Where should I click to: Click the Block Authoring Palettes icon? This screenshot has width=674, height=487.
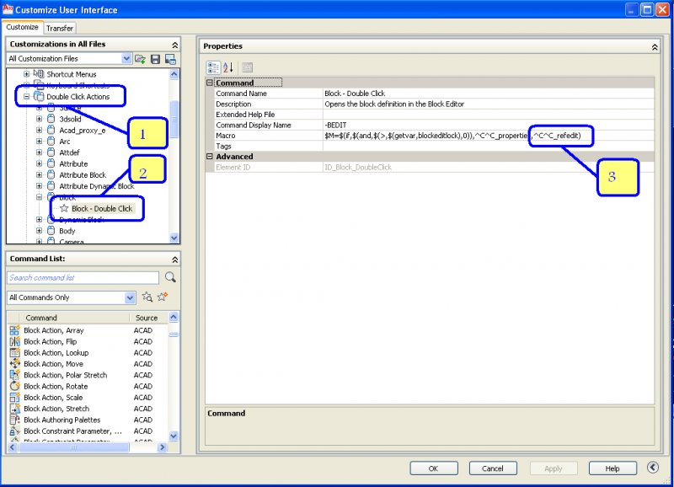[14, 420]
